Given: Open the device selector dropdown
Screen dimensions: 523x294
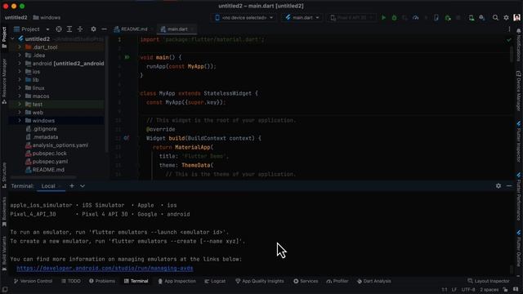Looking at the screenshot, I should pyautogui.click(x=244, y=17).
